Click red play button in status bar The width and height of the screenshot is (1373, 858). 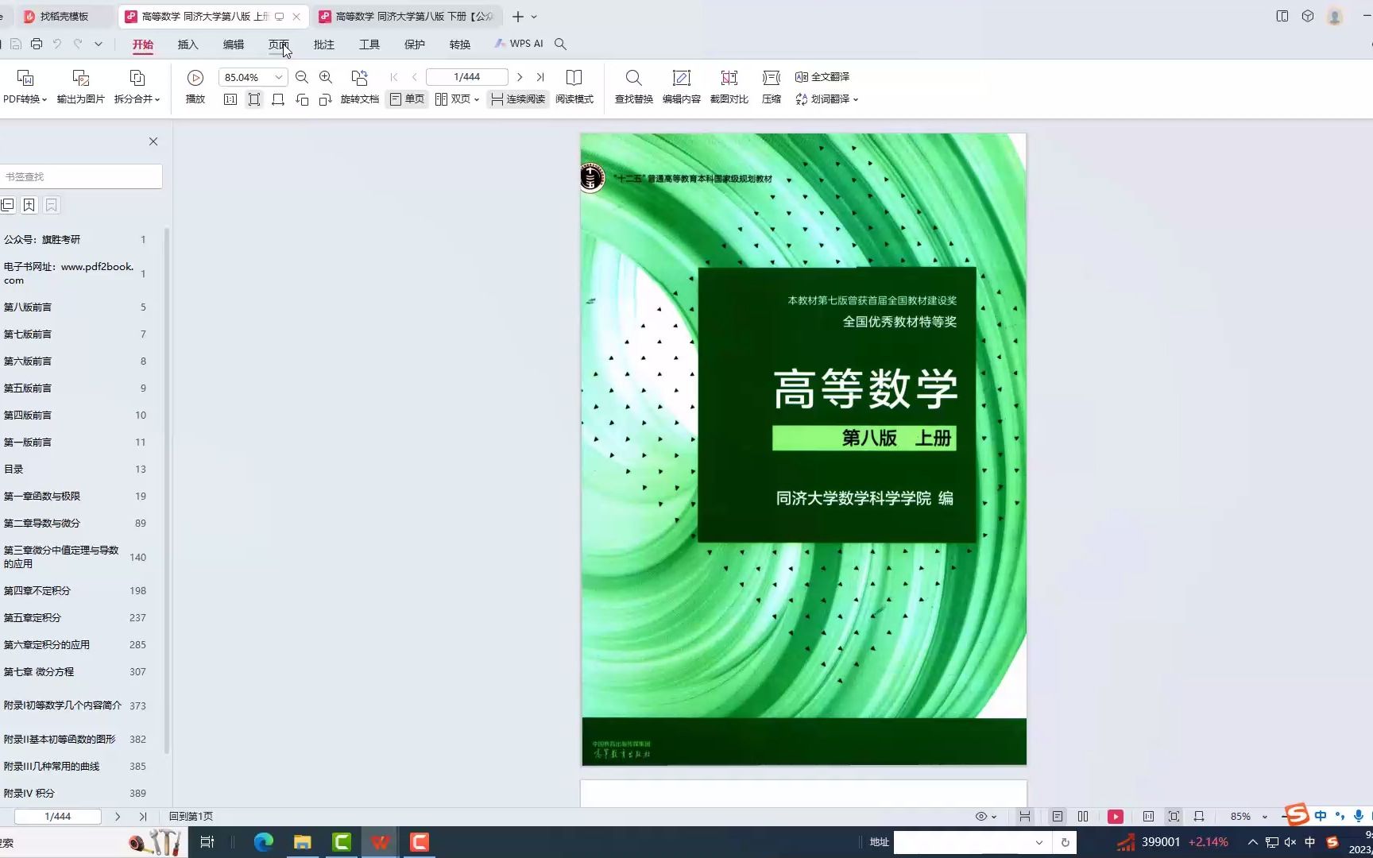coord(1116,817)
